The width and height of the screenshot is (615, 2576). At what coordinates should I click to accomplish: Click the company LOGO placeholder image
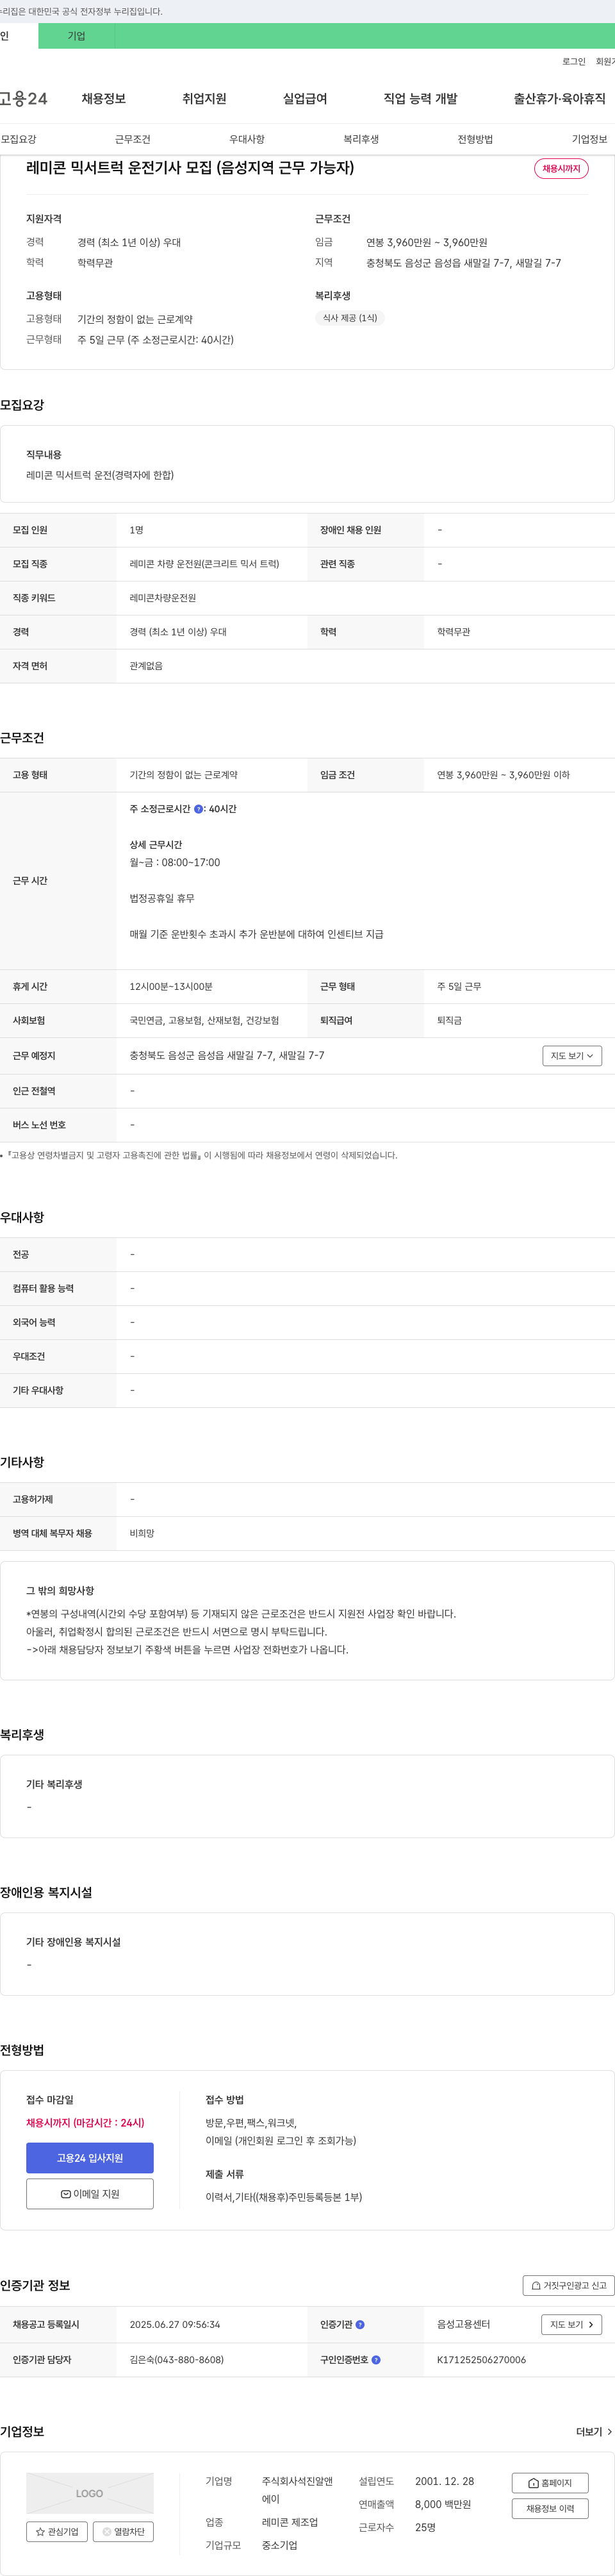click(90, 2492)
